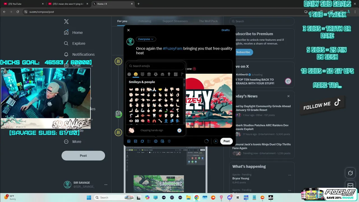Publish with the white Post button
Image resolution: width=359 pixels, height=202 pixels.
pos(226,141)
